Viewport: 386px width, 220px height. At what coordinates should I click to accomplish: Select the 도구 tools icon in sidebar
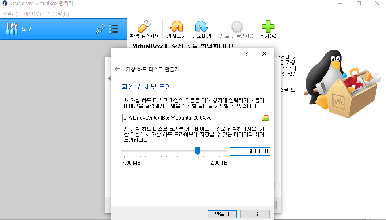12,29
